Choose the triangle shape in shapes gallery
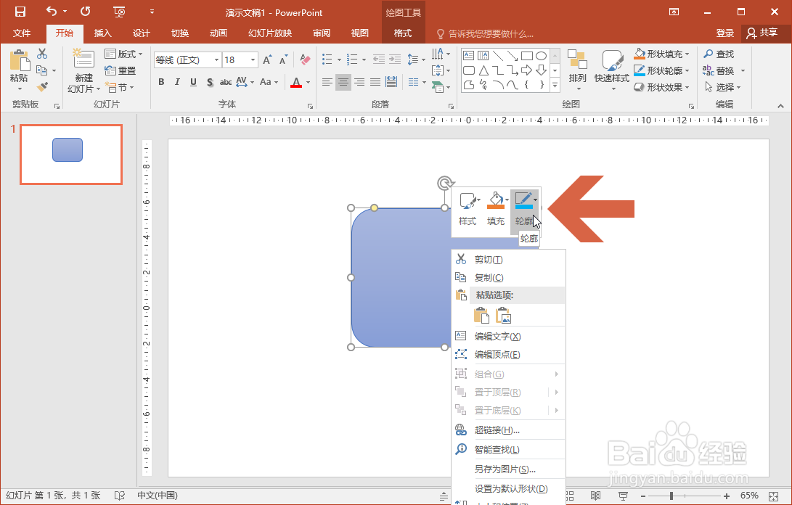 coord(483,70)
